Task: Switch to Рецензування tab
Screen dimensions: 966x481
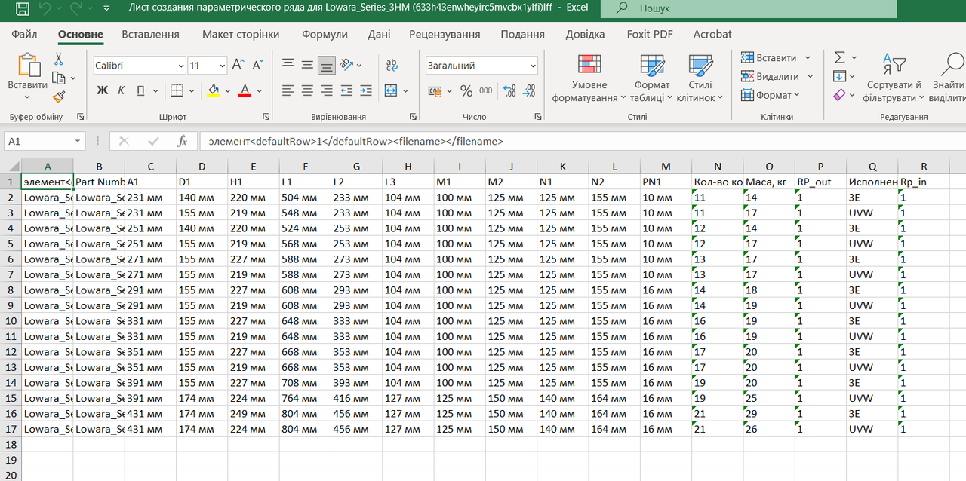Action: [445, 34]
